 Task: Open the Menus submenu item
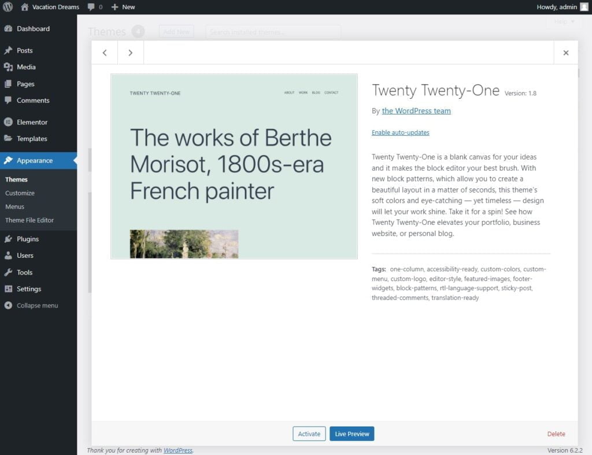click(14, 206)
